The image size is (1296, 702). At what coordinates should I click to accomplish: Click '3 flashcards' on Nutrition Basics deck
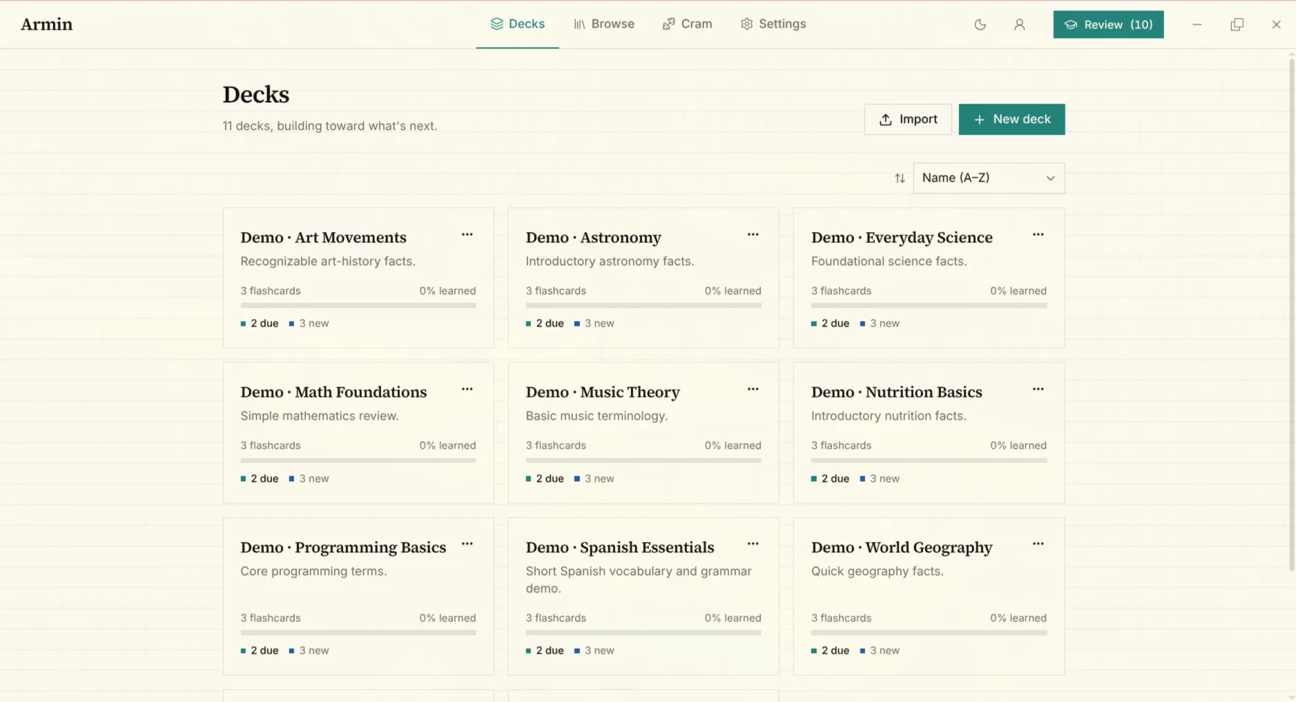click(x=841, y=445)
